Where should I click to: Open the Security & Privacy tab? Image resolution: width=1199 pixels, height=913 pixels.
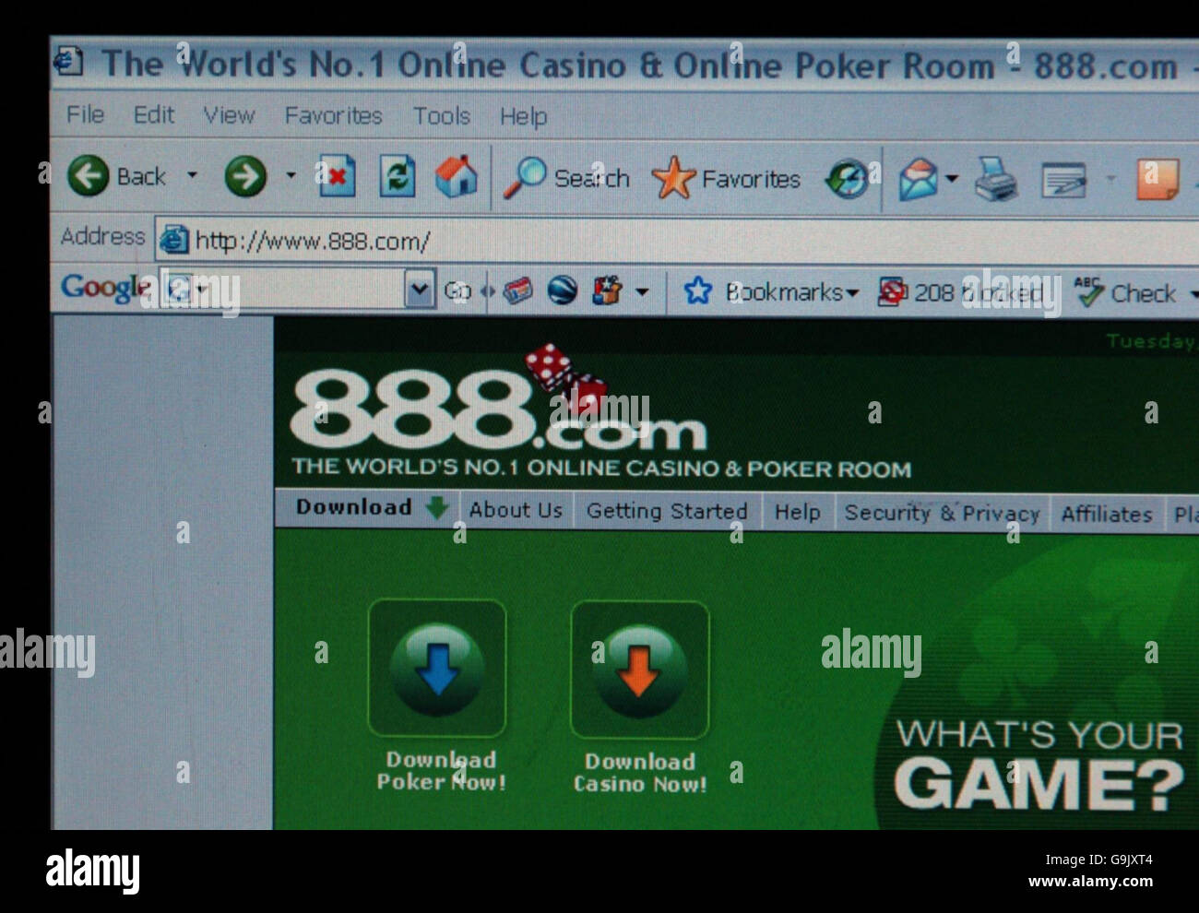(942, 513)
